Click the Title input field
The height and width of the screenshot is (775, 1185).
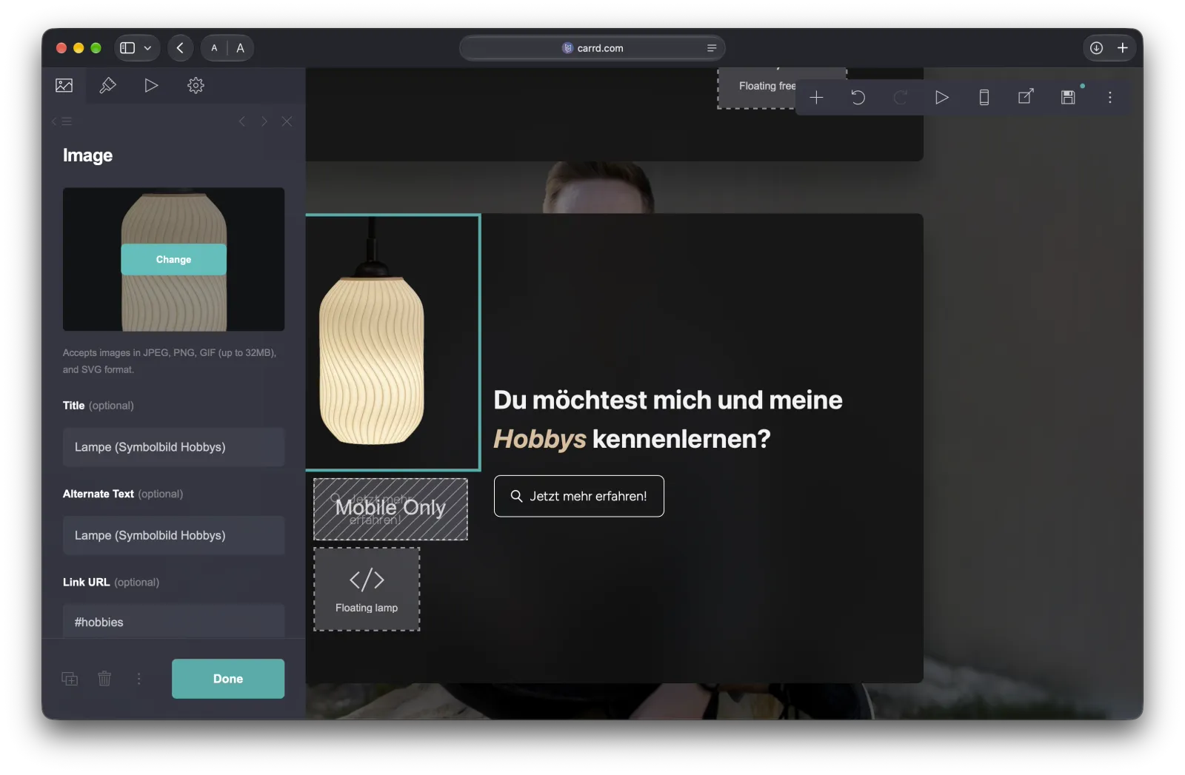click(x=173, y=447)
